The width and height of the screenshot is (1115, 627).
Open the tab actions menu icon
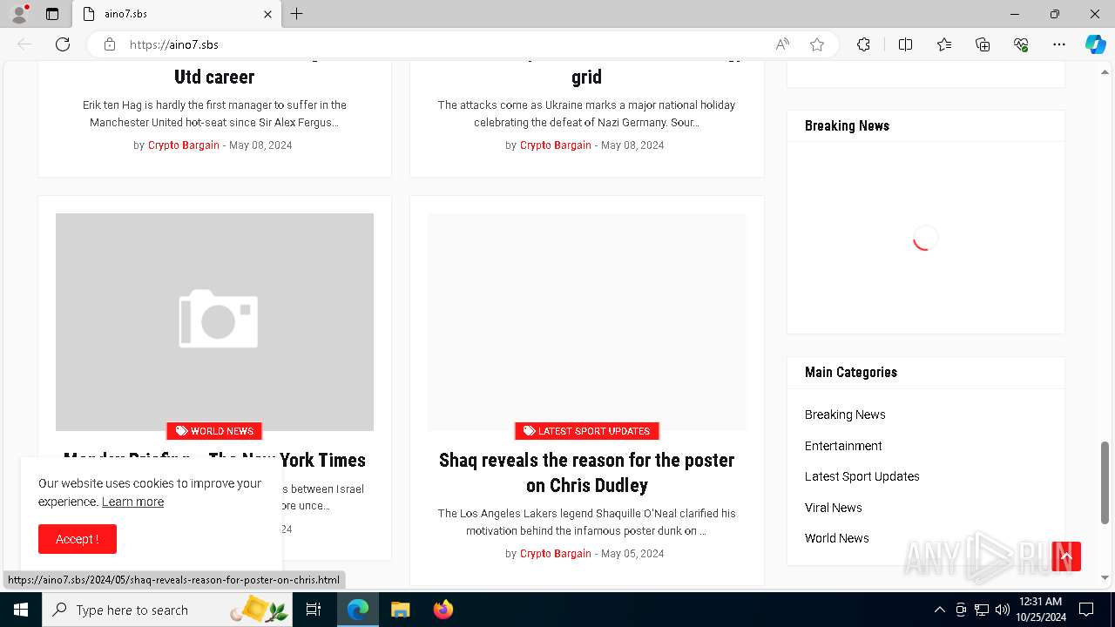[52, 14]
